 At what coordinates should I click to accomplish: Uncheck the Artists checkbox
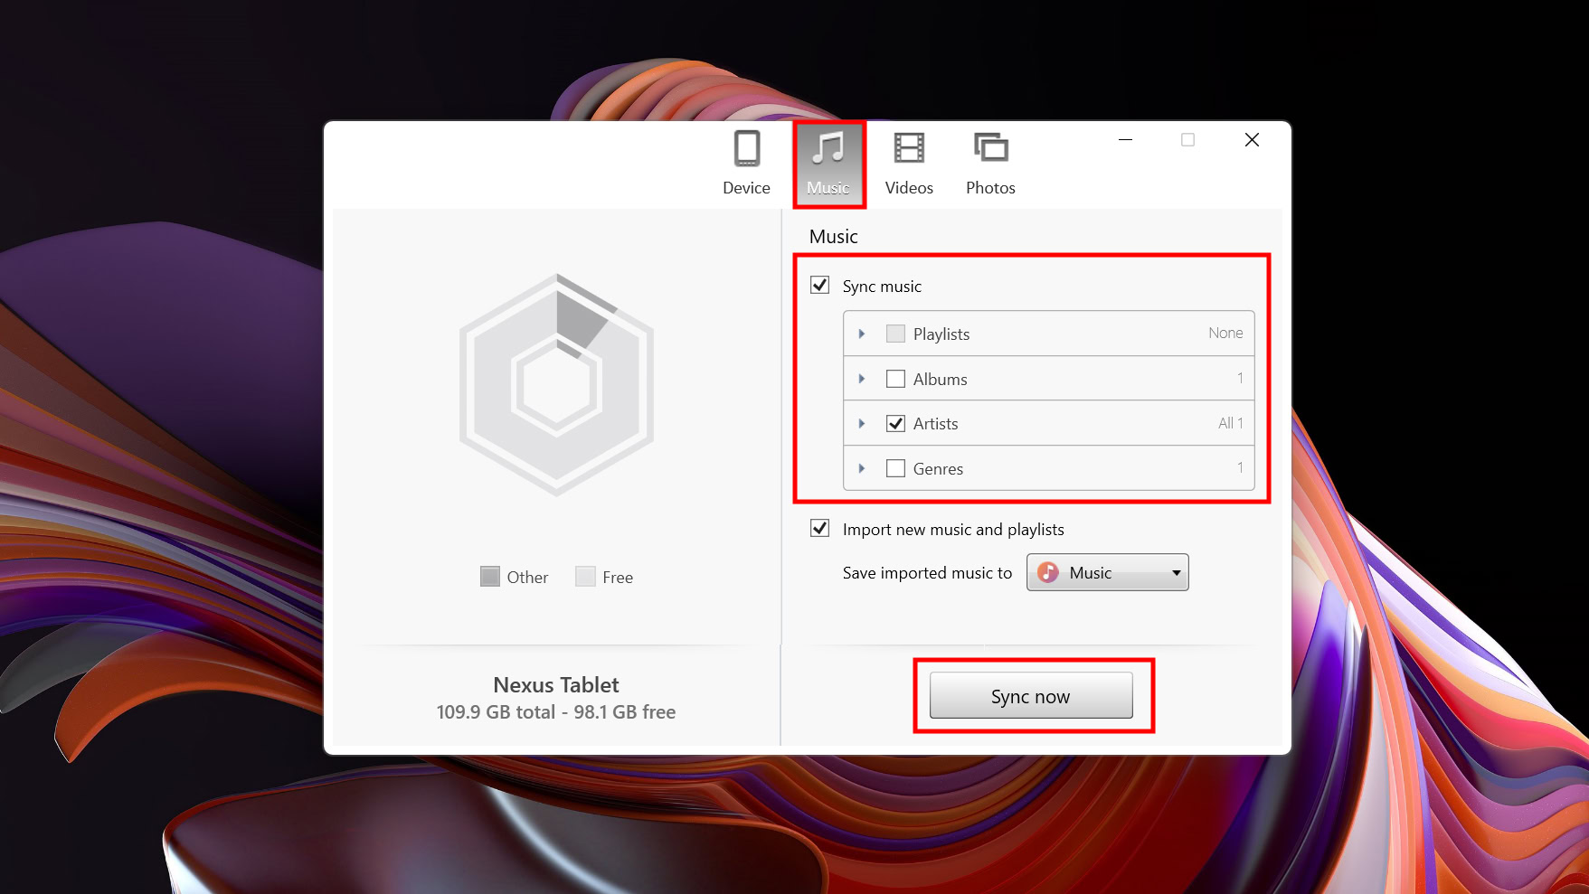click(x=895, y=423)
